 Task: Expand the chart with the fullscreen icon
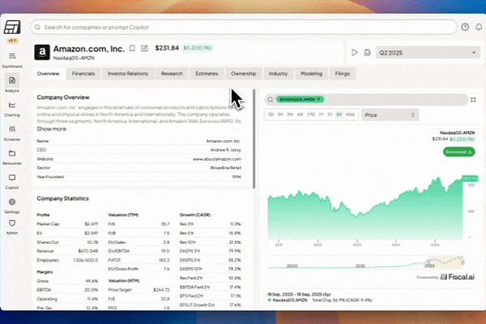pos(473,100)
